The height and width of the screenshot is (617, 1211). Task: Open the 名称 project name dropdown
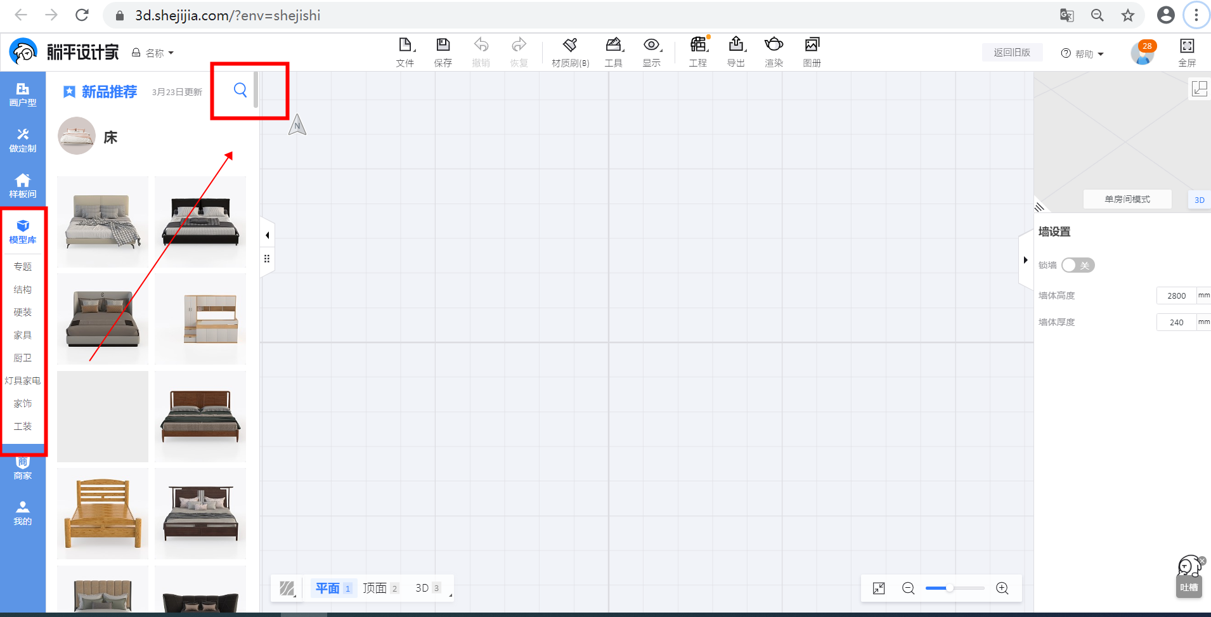point(153,53)
